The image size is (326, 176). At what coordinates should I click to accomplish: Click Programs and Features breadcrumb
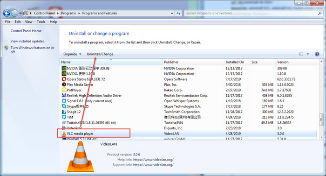tap(100, 13)
